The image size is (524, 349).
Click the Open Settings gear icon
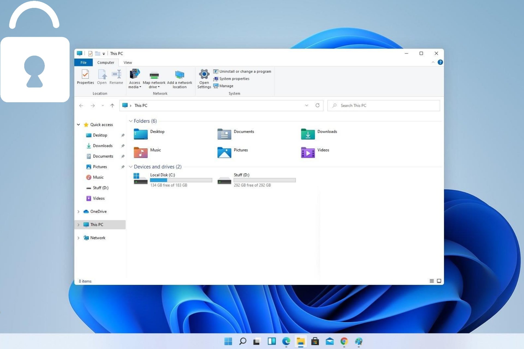(204, 74)
